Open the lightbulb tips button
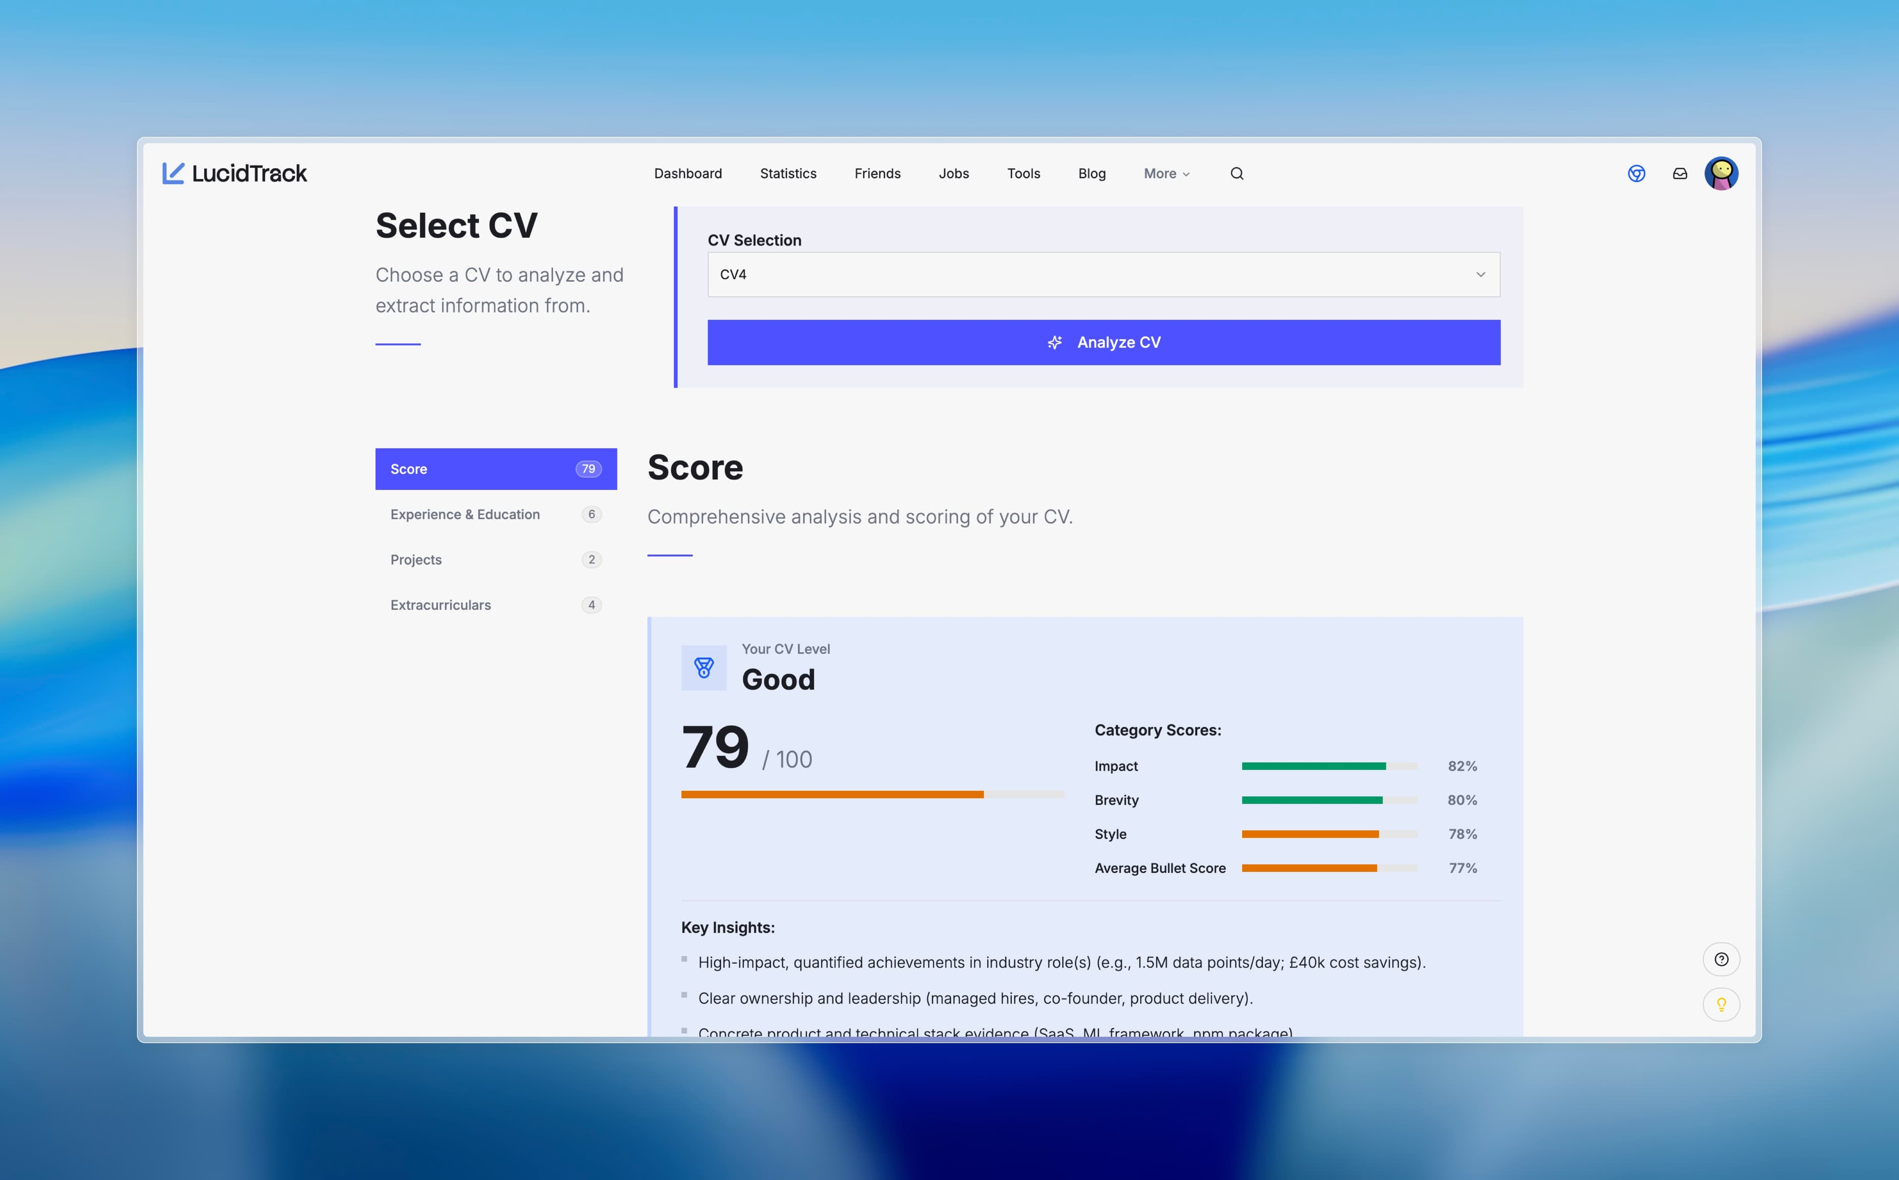1899x1180 pixels. pos(1722,1004)
